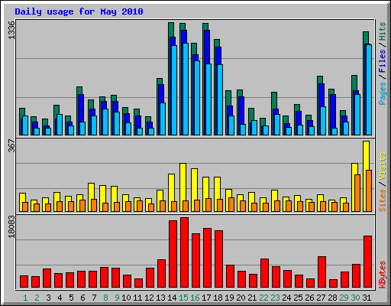Screen dimensions: 391x306
Task: Click day label 15 on the axis
Action: [183, 298]
